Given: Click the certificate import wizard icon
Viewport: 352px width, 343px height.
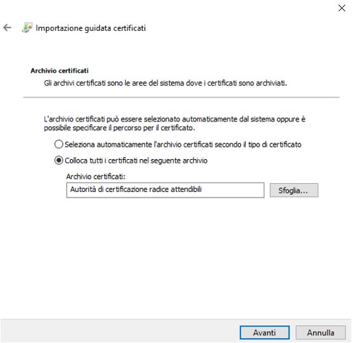Looking at the screenshot, I should click(x=27, y=27).
